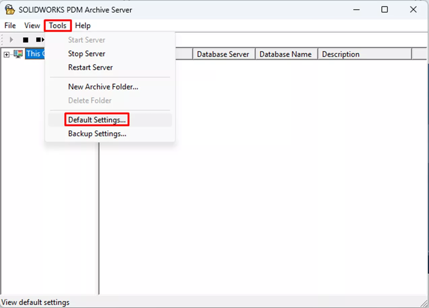429x308 pixels.
Task: Click the SOLIDWORKS PDM app icon in title bar
Action: pyautogui.click(x=10, y=9)
